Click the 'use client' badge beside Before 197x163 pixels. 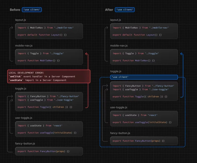pyautogui.click(x=32, y=10)
